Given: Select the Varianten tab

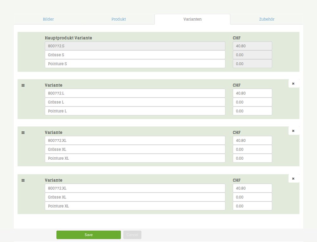Looking at the screenshot, I should pyautogui.click(x=192, y=19).
